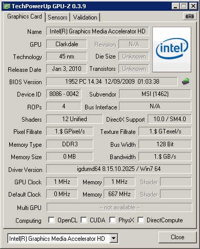The width and height of the screenshot is (200, 249).
Task: Click the camera screenshot icon
Action: 190,16
